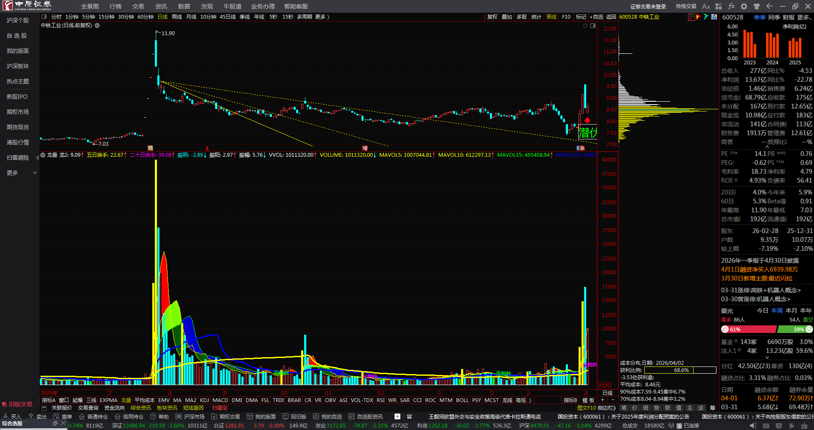Click the blue picture icon beside the flags
This screenshot has width=814, height=430.
pos(714,17)
